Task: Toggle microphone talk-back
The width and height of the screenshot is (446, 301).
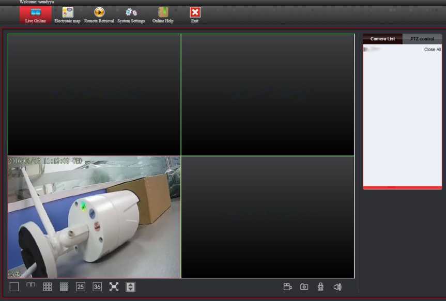Action: point(321,287)
